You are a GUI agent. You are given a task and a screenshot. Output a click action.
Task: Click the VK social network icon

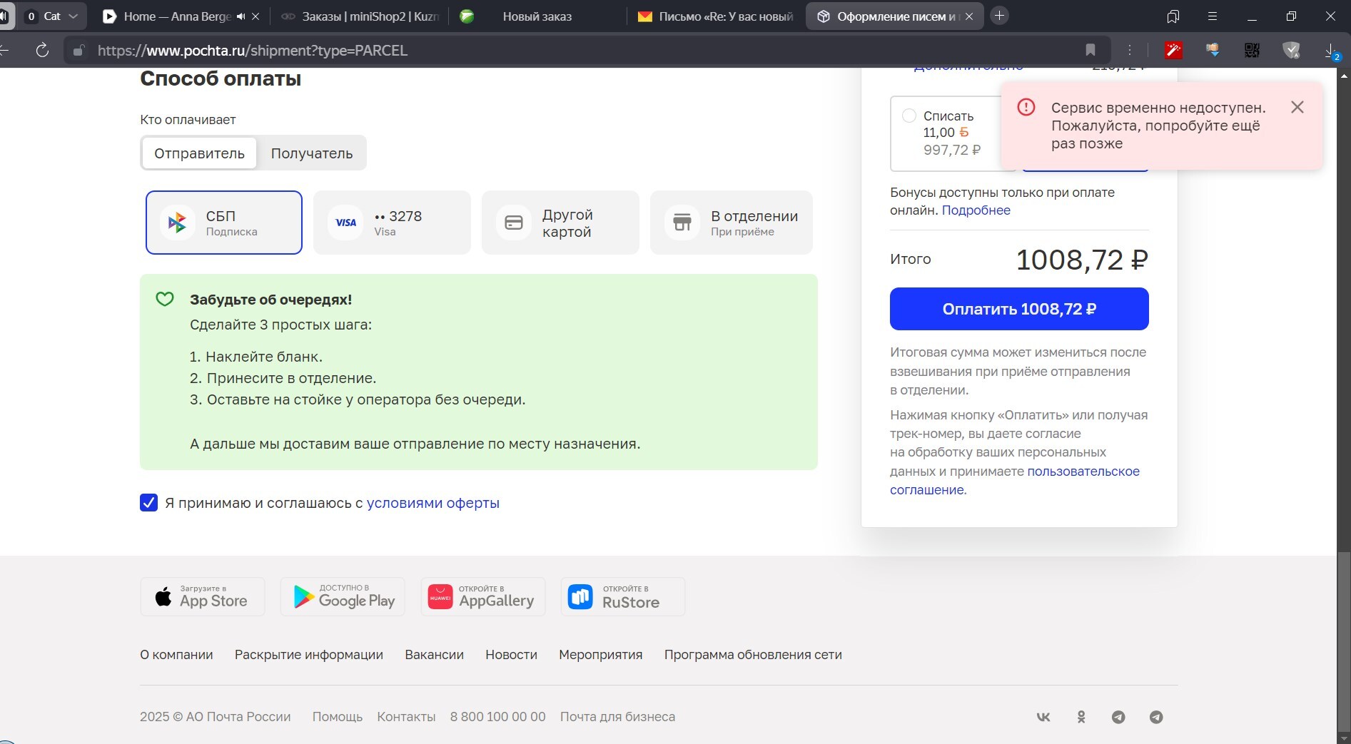(1043, 717)
